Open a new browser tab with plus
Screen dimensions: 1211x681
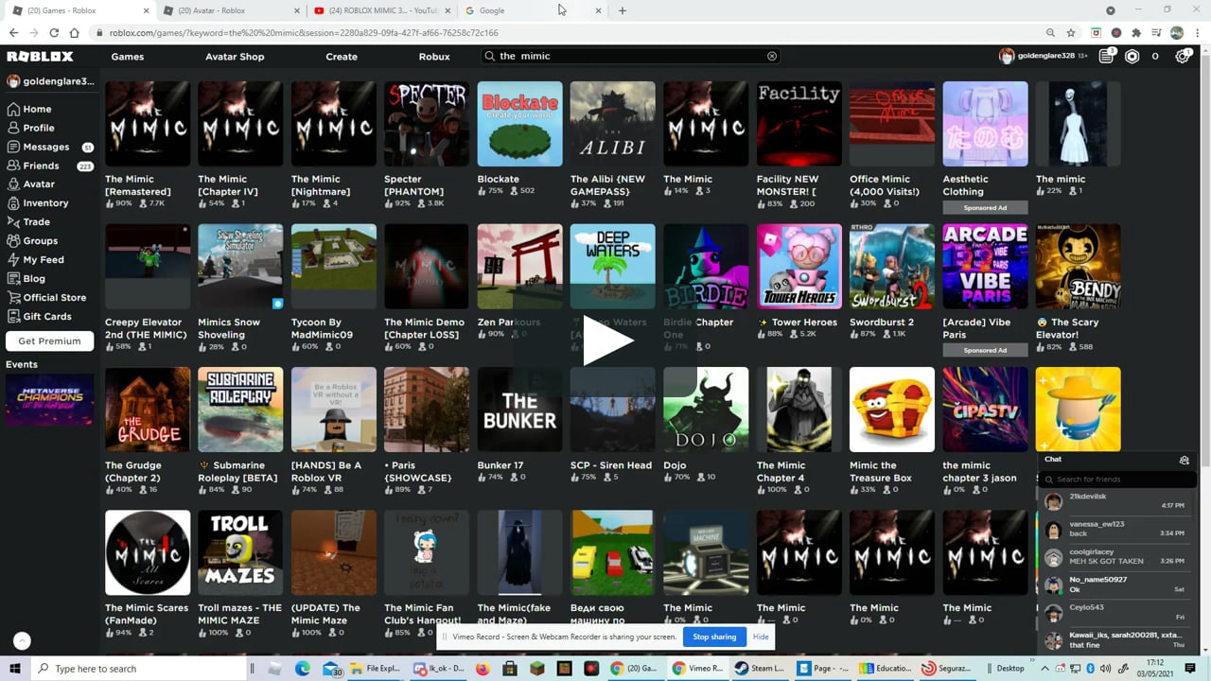(x=622, y=10)
